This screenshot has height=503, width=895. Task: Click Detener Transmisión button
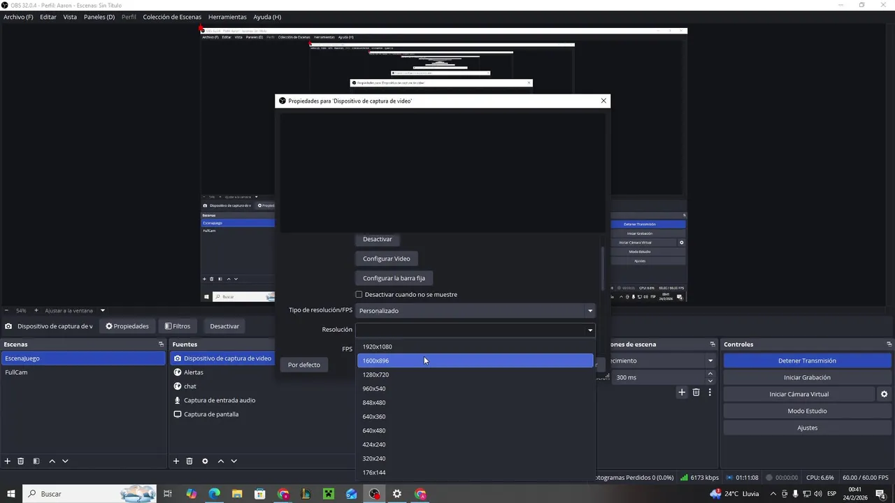pyautogui.click(x=807, y=360)
